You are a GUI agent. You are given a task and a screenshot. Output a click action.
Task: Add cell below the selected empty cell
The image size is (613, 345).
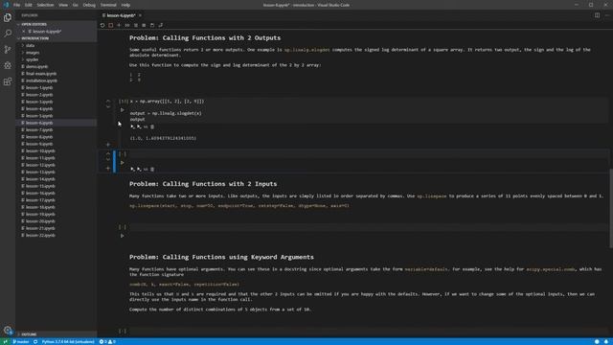coord(108,169)
